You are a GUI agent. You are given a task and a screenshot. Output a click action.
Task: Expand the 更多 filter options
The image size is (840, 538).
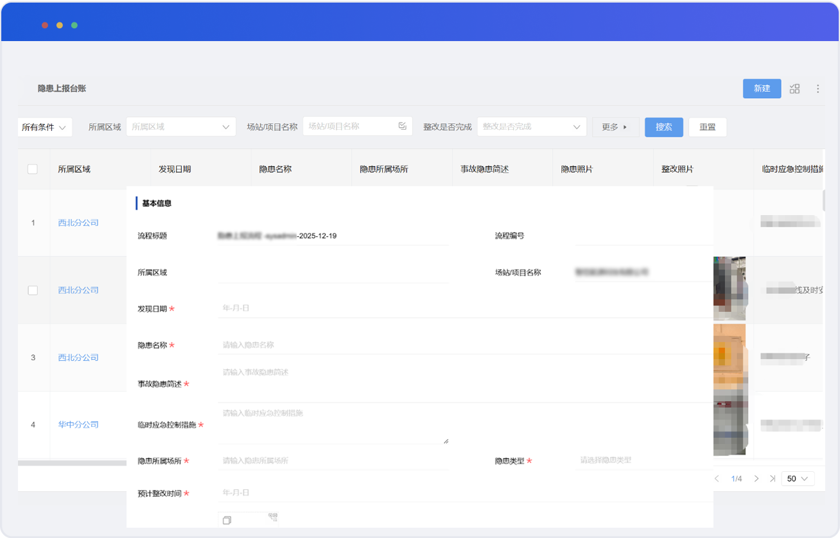(615, 127)
